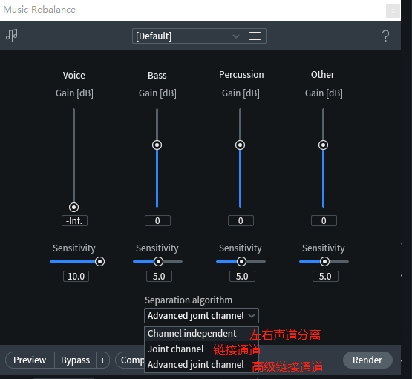Click the Percussion gain value field
Image resolution: width=412 pixels, height=379 pixels.
click(241, 221)
